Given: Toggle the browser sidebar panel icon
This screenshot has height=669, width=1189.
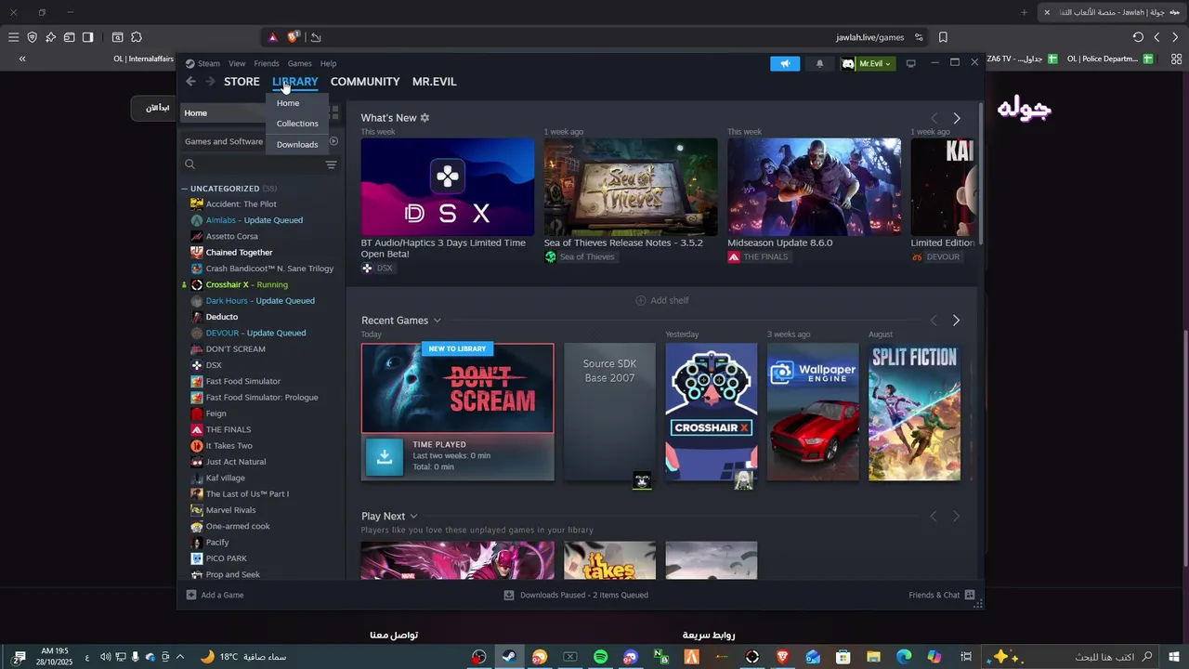Looking at the screenshot, I should (87, 37).
